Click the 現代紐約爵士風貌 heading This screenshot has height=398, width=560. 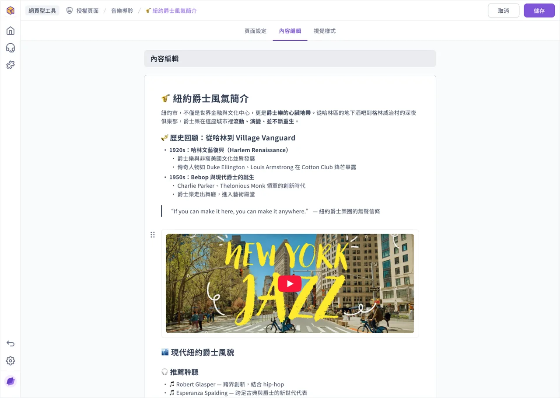198,353
